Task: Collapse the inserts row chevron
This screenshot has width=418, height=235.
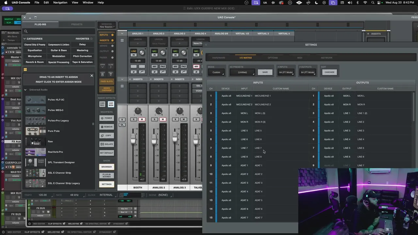Action: click(122, 79)
